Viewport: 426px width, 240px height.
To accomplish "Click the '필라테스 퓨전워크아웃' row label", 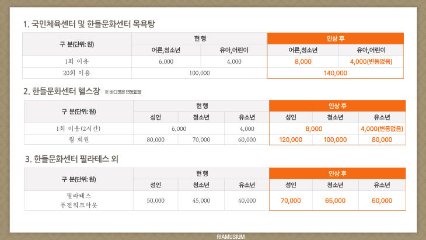I will click(78, 200).
